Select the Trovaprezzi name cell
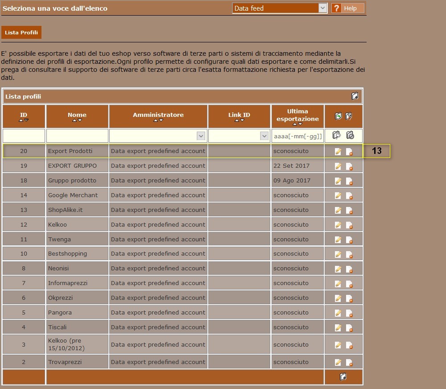Image resolution: width=446 pixels, height=389 pixels. [77, 362]
